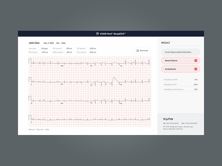Viewport: 222px width, 166px height.
Task: Click the 25mm/s speed label below chart
Action: pos(31,130)
